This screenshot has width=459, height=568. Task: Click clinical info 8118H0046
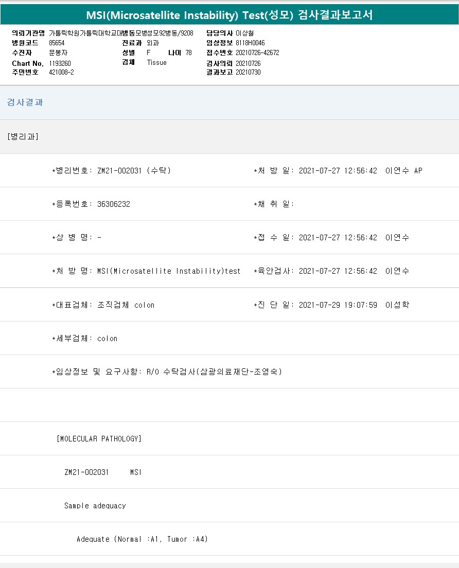tap(250, 43)
